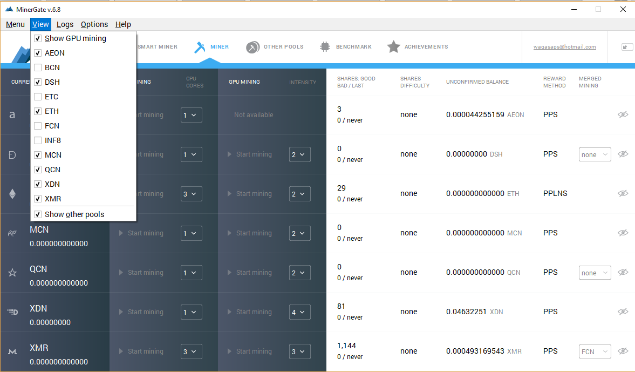The image size is (635, 372).
Task: Open the merged mining dropdown for DSH
Action: 595,154
